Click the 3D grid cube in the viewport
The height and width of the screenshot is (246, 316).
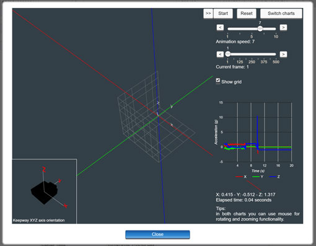[x=156, y=117]
